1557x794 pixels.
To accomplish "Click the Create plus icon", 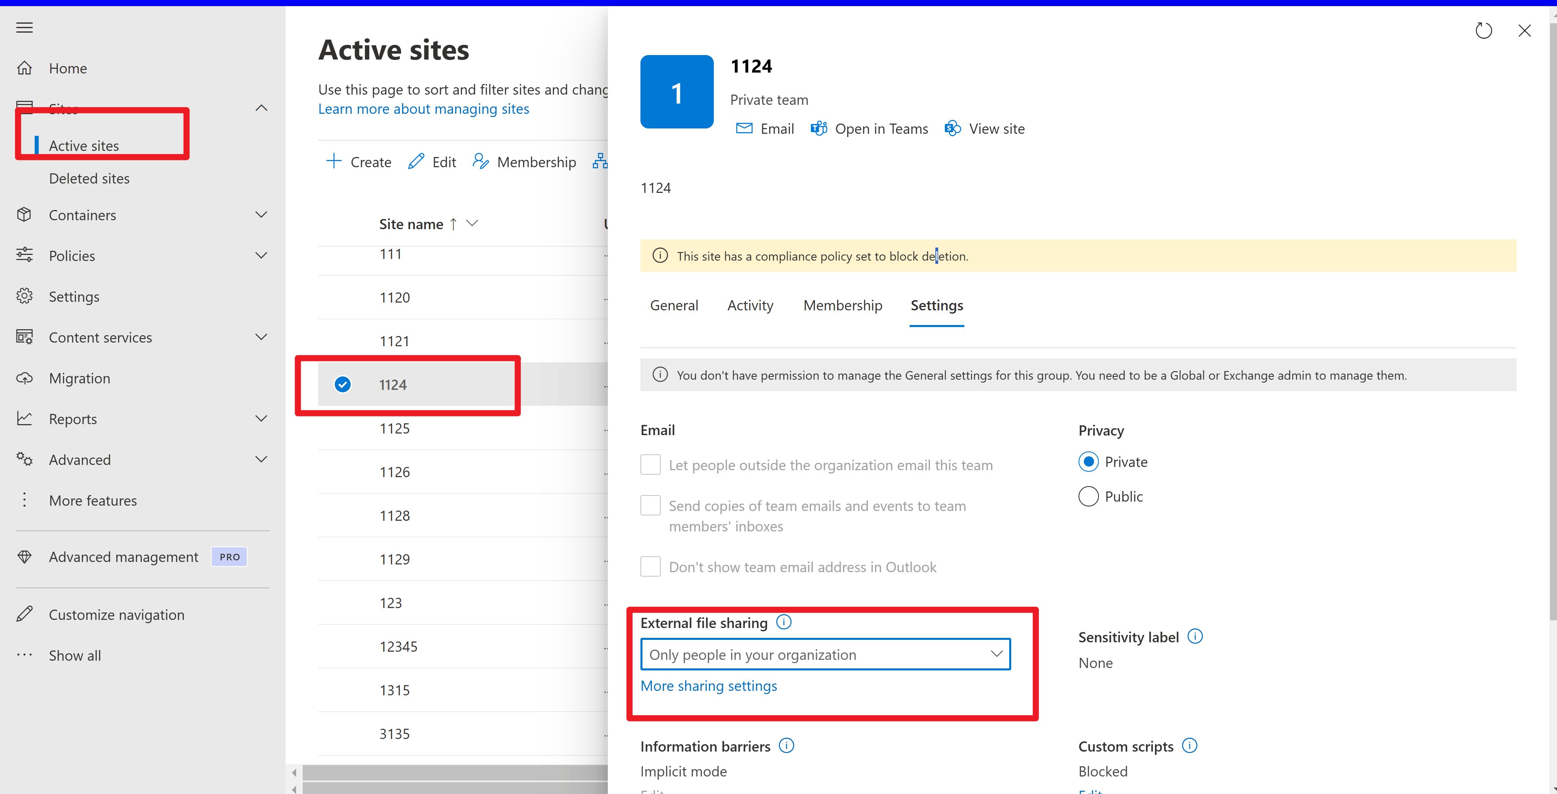I will tap(334, 161).
